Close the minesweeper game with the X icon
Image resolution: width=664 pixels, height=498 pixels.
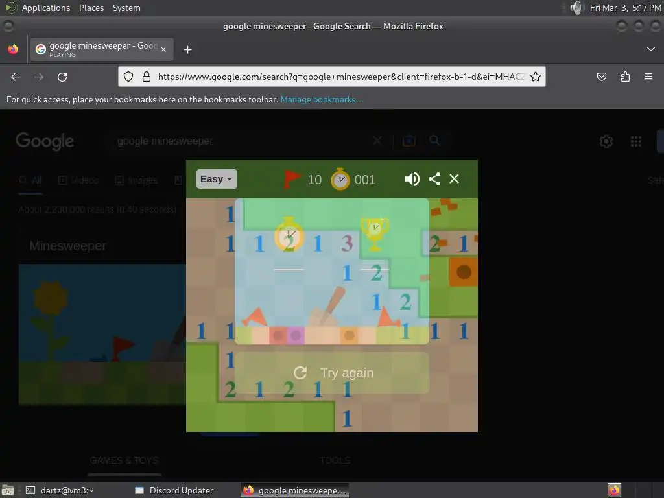coord(454,179)
